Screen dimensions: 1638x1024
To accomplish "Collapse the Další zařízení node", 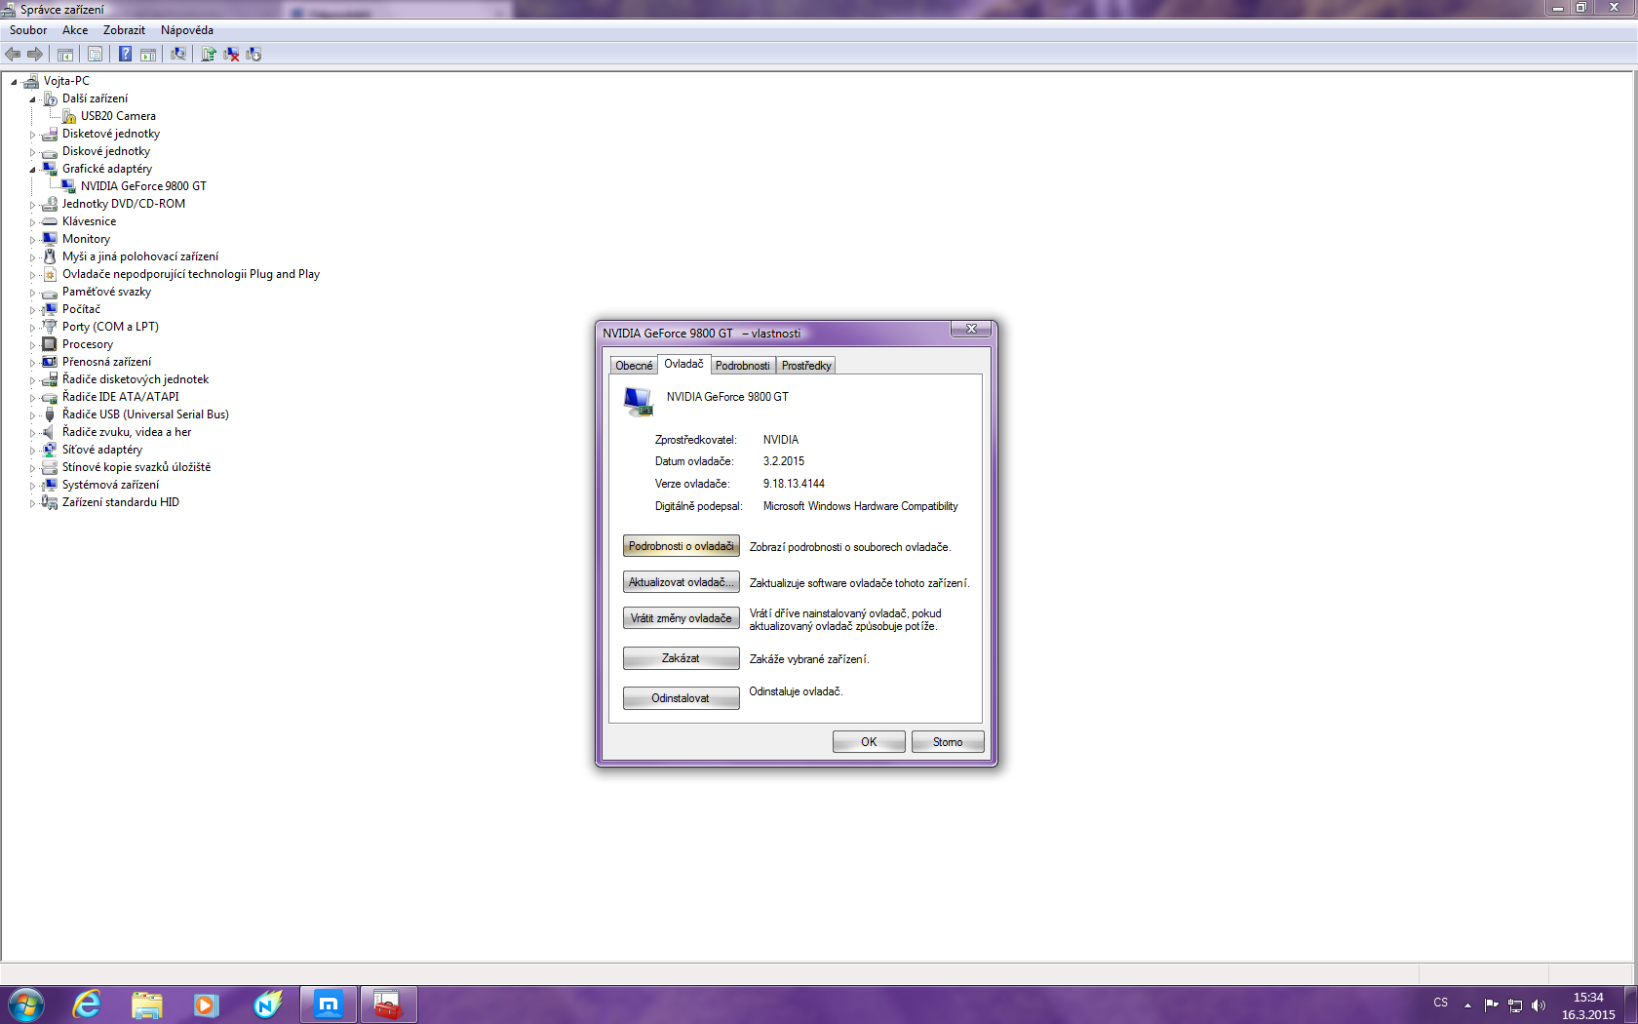I will 32,99.
